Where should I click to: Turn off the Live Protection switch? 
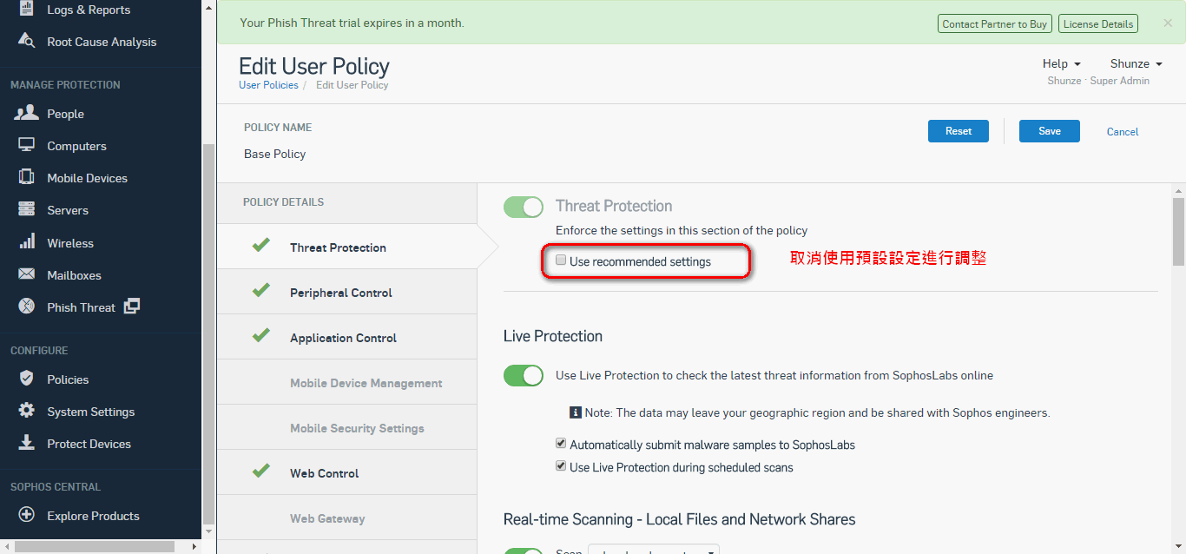(x=524, y=376)
